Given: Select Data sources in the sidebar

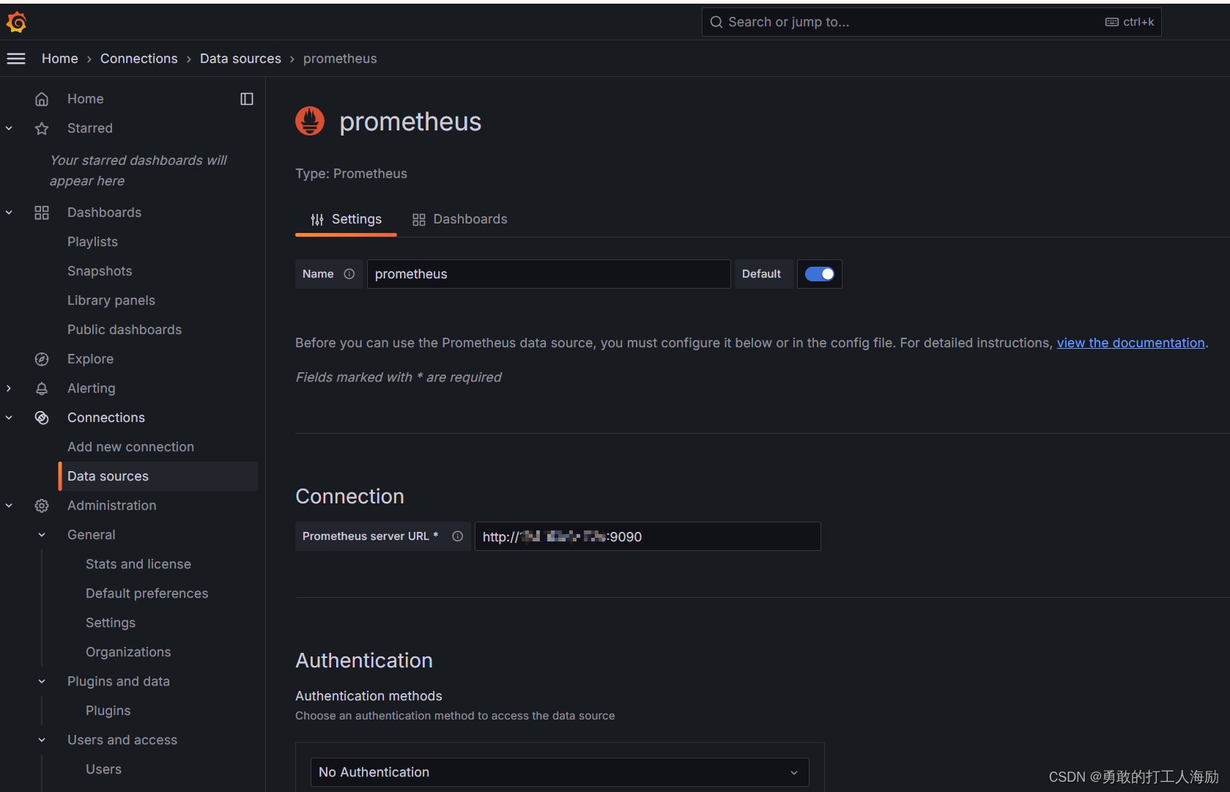Looking at the screenshot, I should [x=158, y=476].
